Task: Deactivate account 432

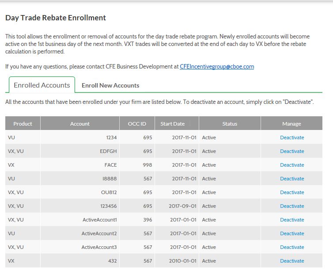Action: [292, 261]
